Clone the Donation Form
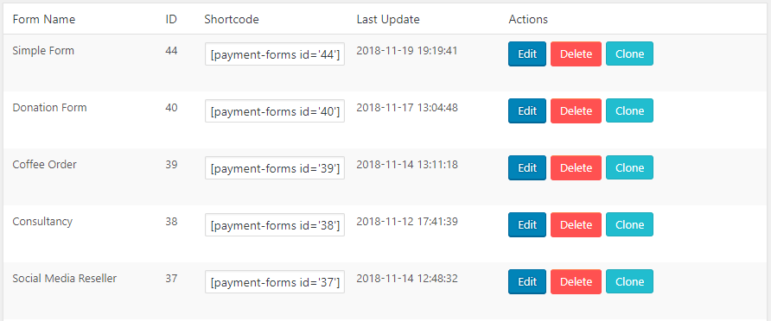Viewport: 771px width, 321px height. 629,111
